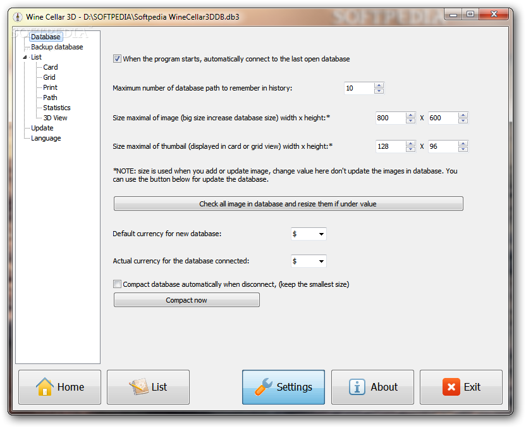Click Check all image in database button

coord(288,204)
